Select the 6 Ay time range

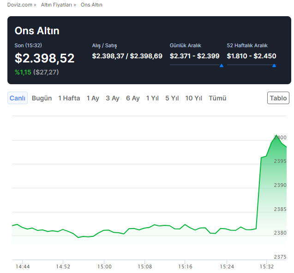point(132,98)
